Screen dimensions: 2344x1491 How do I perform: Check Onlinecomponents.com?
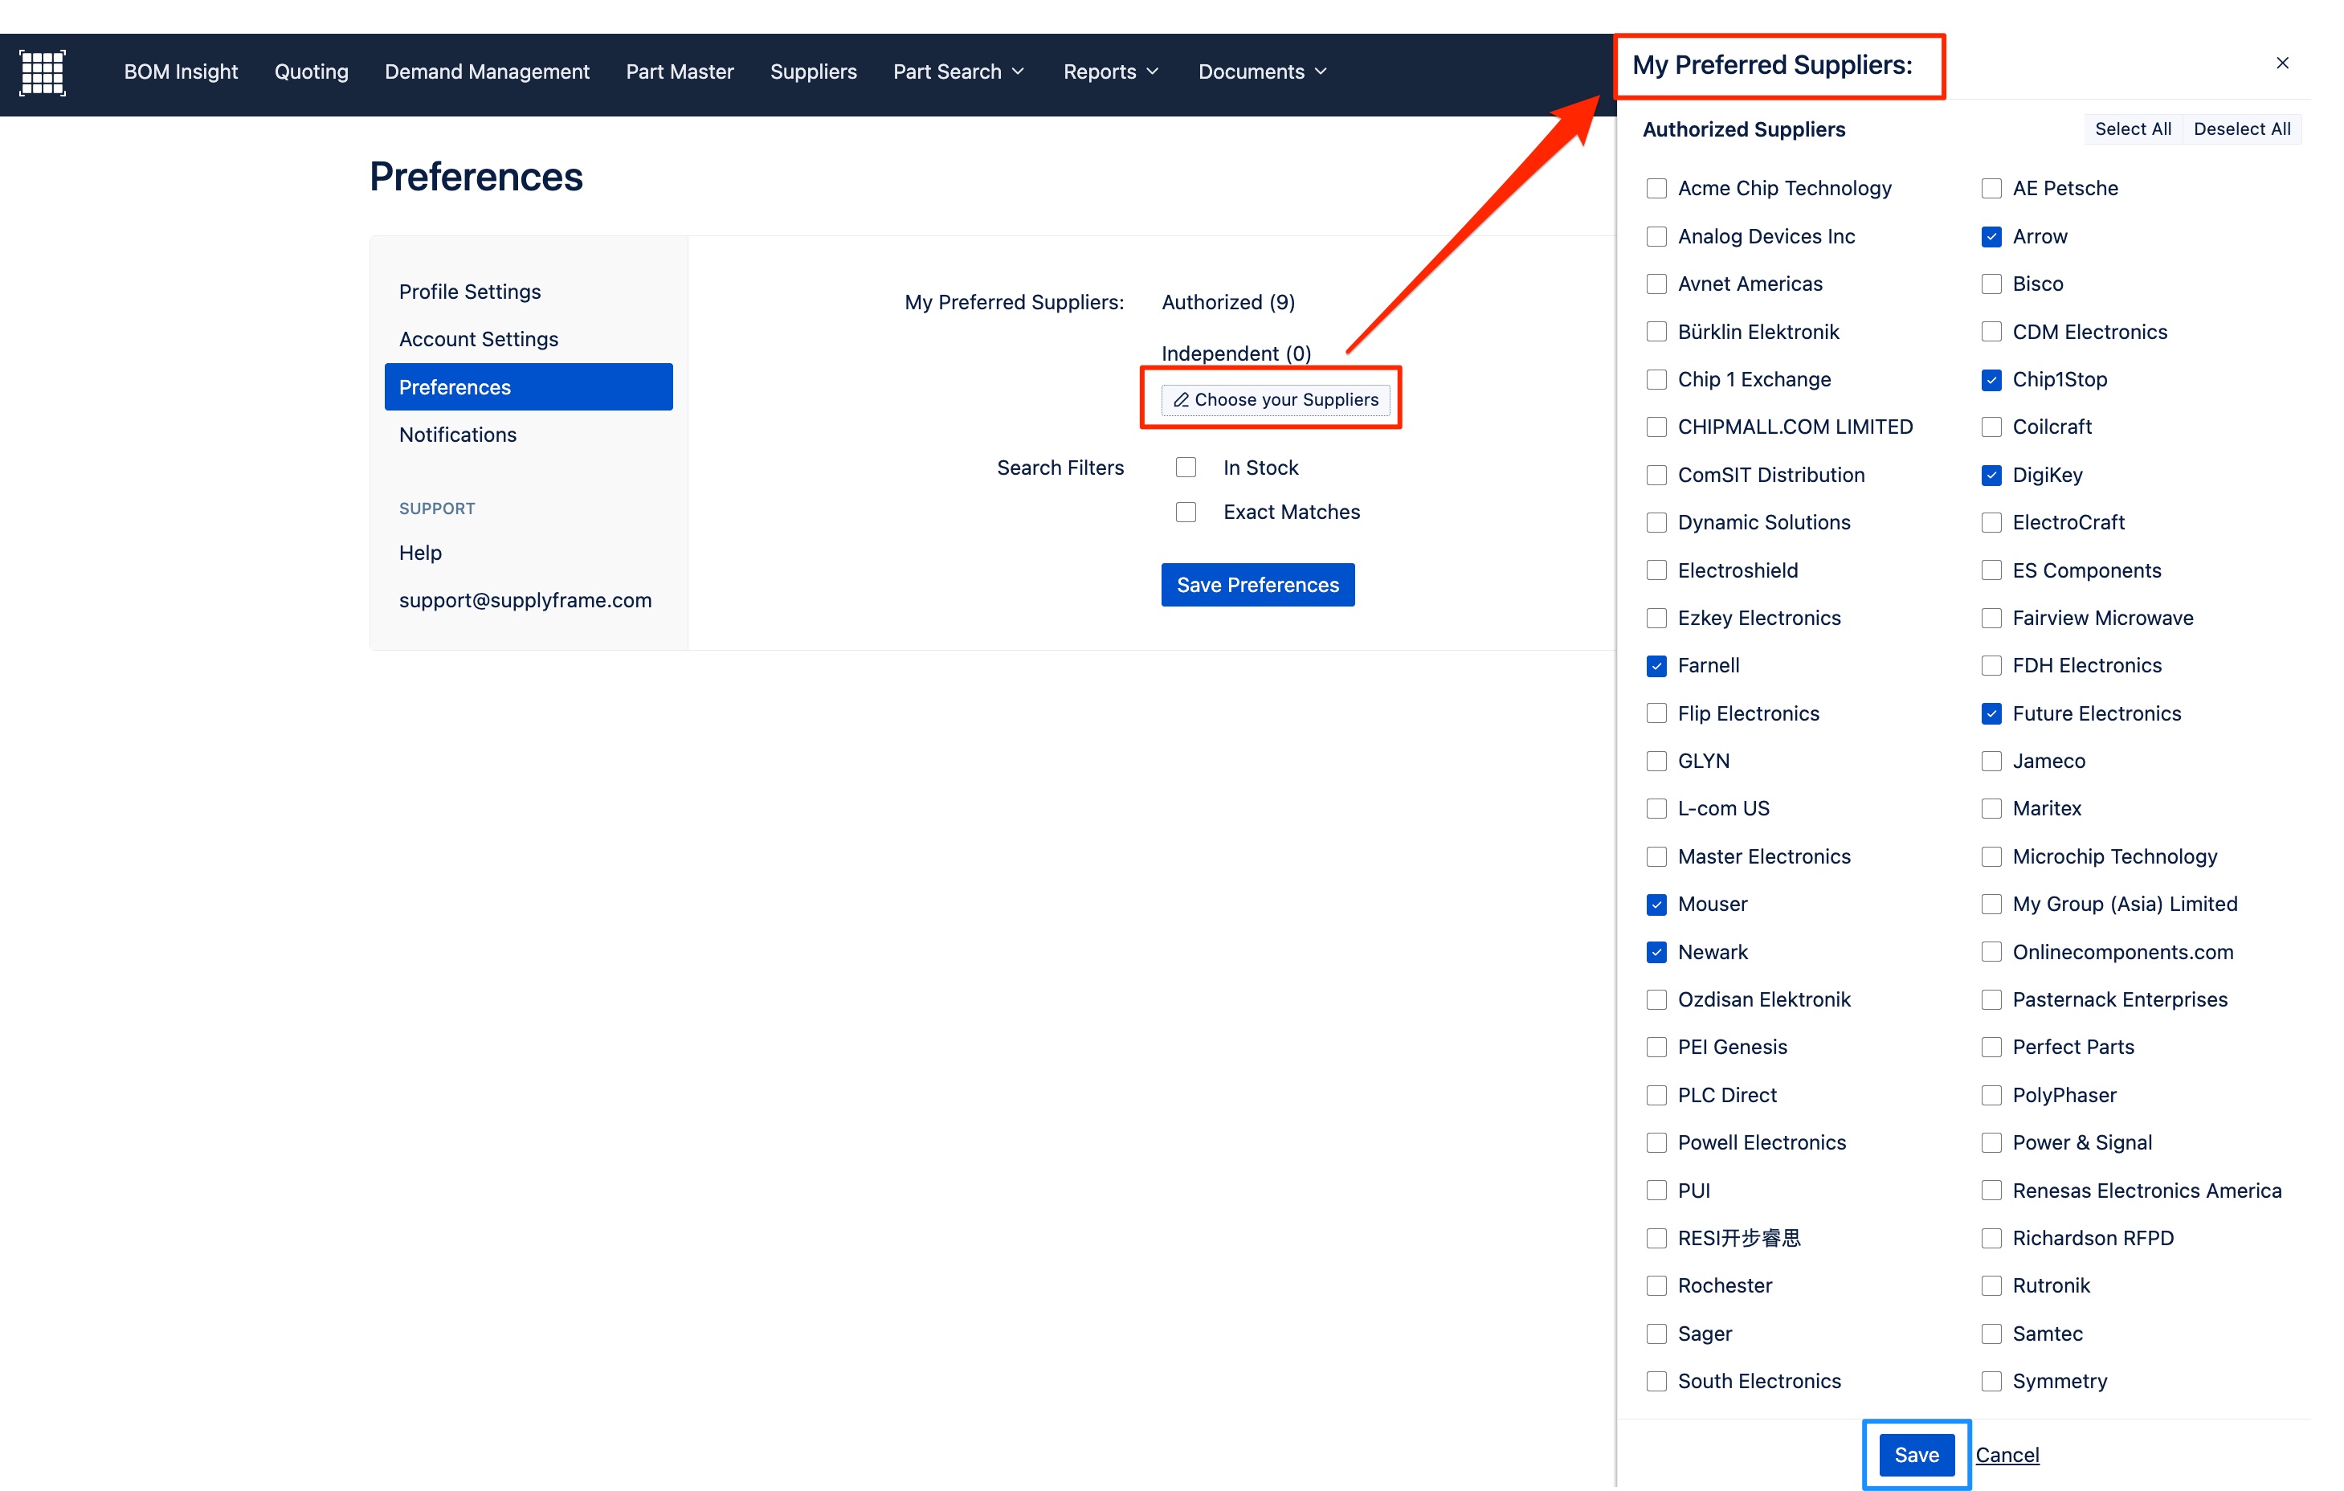coord(1991,951)
